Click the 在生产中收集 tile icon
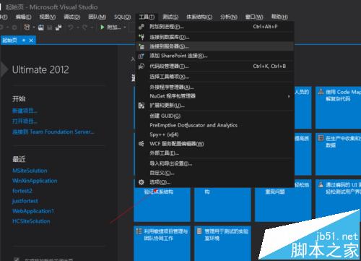361x261 pixels. coord(321,138)
